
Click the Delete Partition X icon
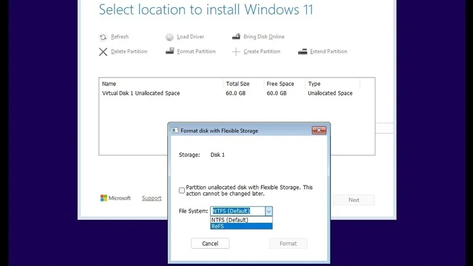point(103,51)
